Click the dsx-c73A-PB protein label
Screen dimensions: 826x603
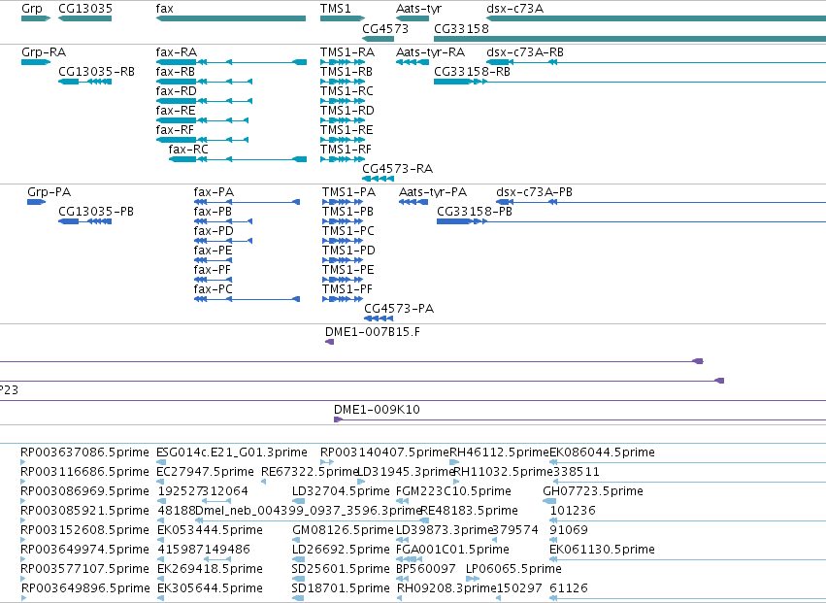pyautogui.click(x=534, y=192)
